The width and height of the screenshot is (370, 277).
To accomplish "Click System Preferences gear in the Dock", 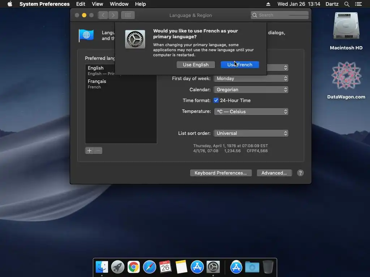I will pos(213,267).
